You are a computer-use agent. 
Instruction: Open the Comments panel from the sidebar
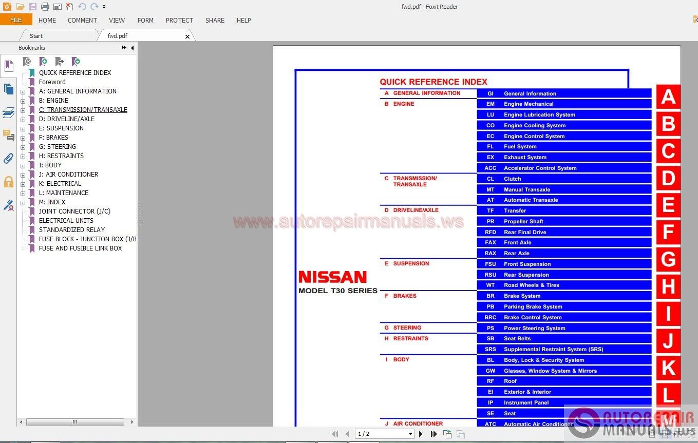(x=9, y=135)
